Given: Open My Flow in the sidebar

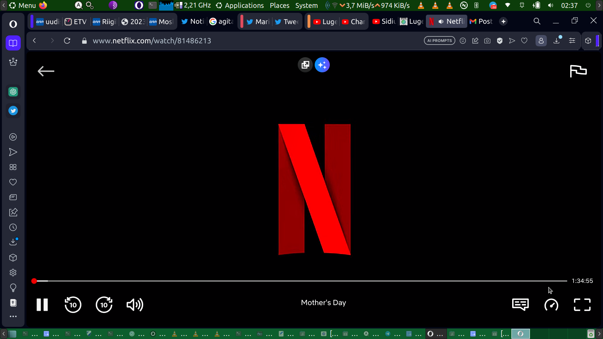Looking at the screenshot, I should tap(13, 152).
